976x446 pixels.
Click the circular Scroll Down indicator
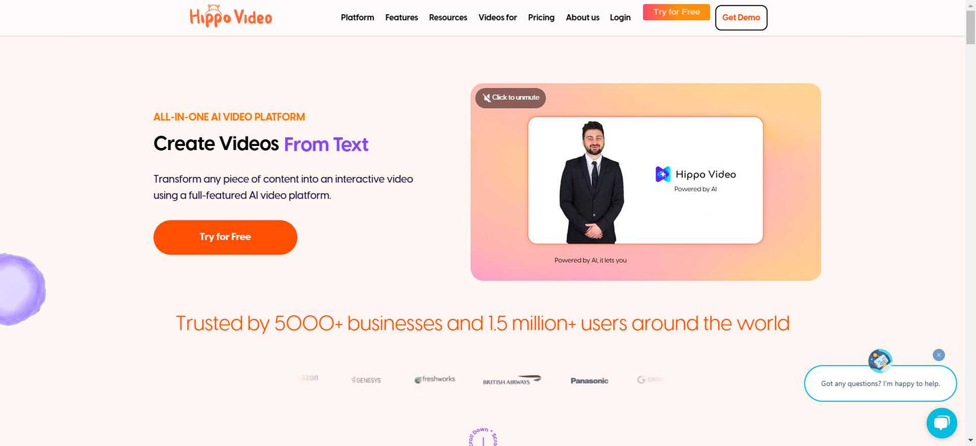(483, 437)
